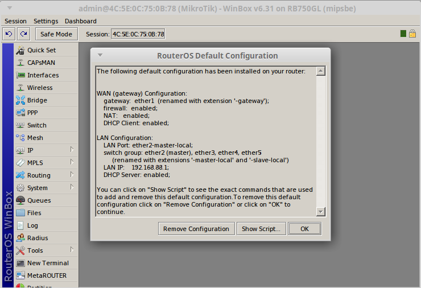Open PPP icon in sidebar
Viewport: 421px width, 288px height.
click(x=20, y=113)
